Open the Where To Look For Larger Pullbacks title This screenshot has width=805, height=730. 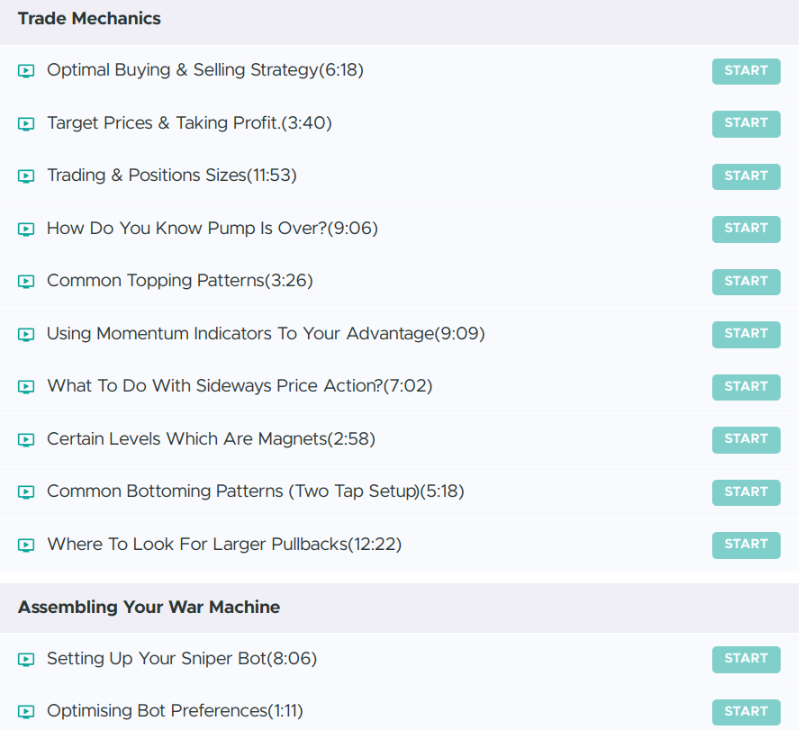(223, 545)
